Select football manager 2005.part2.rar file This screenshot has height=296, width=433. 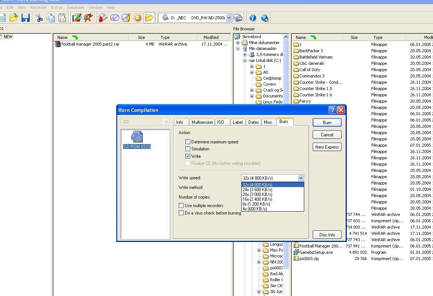[87, 44]
